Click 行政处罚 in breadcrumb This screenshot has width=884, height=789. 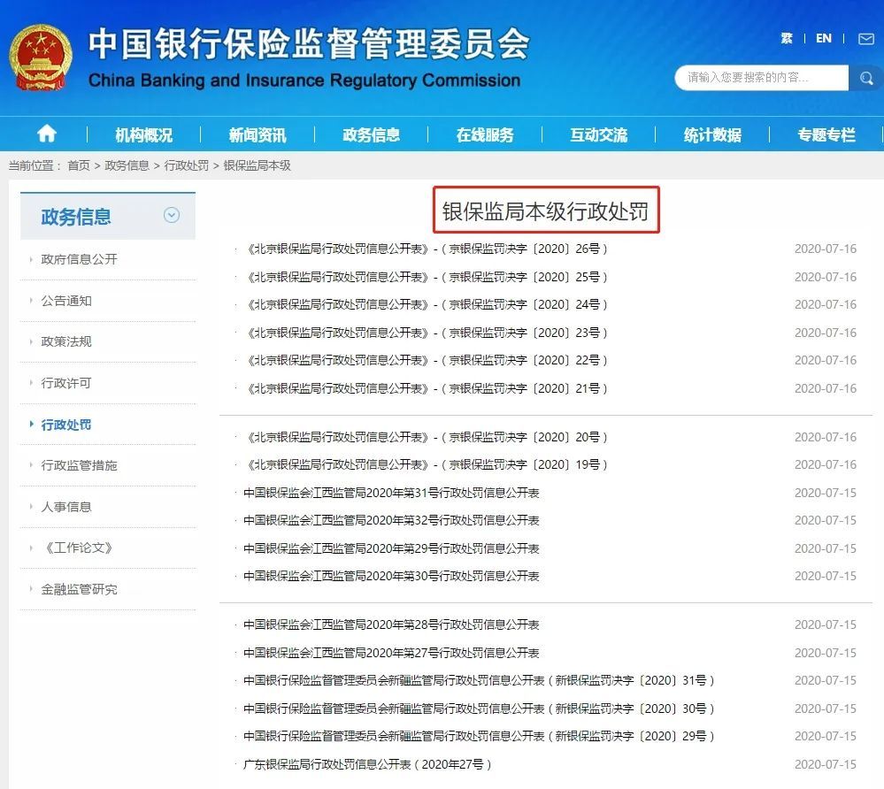pos(186,165)
